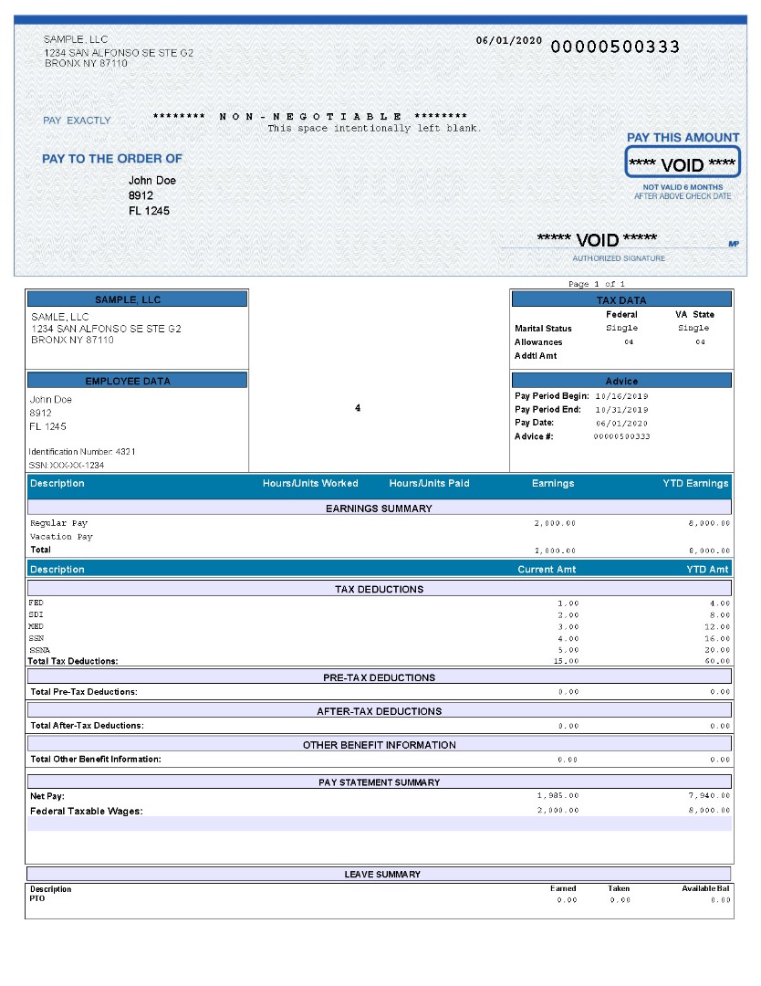Click PAY TO THE ORDER OF heading
The width and height of the screenshot is (761, 986).
point(112,159)
